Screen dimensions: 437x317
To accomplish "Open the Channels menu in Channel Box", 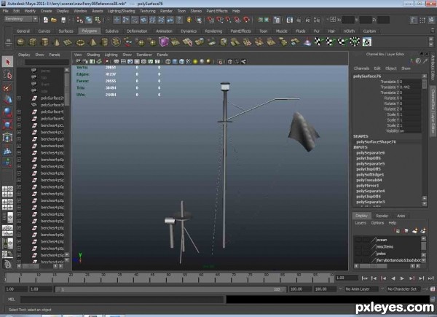I will point(361,69).
